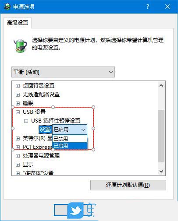Screen dimensions: 178x221
Task: Click the 已启用 combo box arrow
Action: (83, 130)
